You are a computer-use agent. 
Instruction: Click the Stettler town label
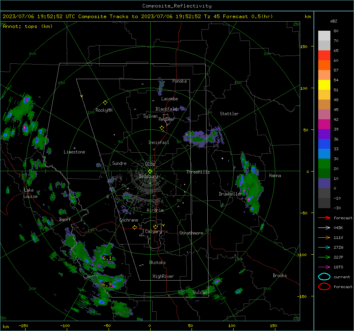(x=229, y=114)
